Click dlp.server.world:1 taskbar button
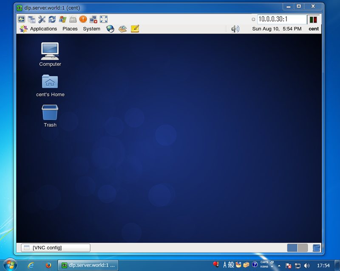Screen dimensions: 340x271 point(88,265)
